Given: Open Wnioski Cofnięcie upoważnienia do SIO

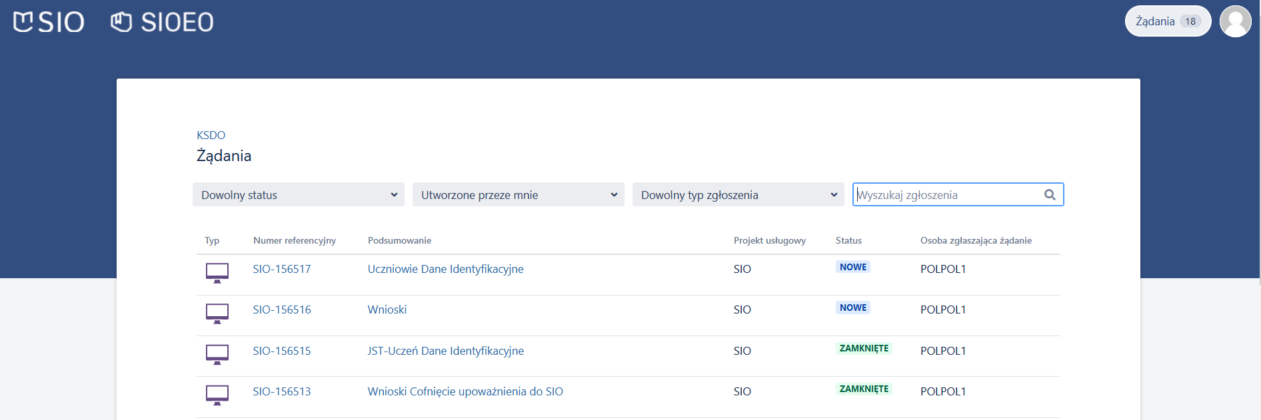Looking at the screenshot, I should 465,391.
